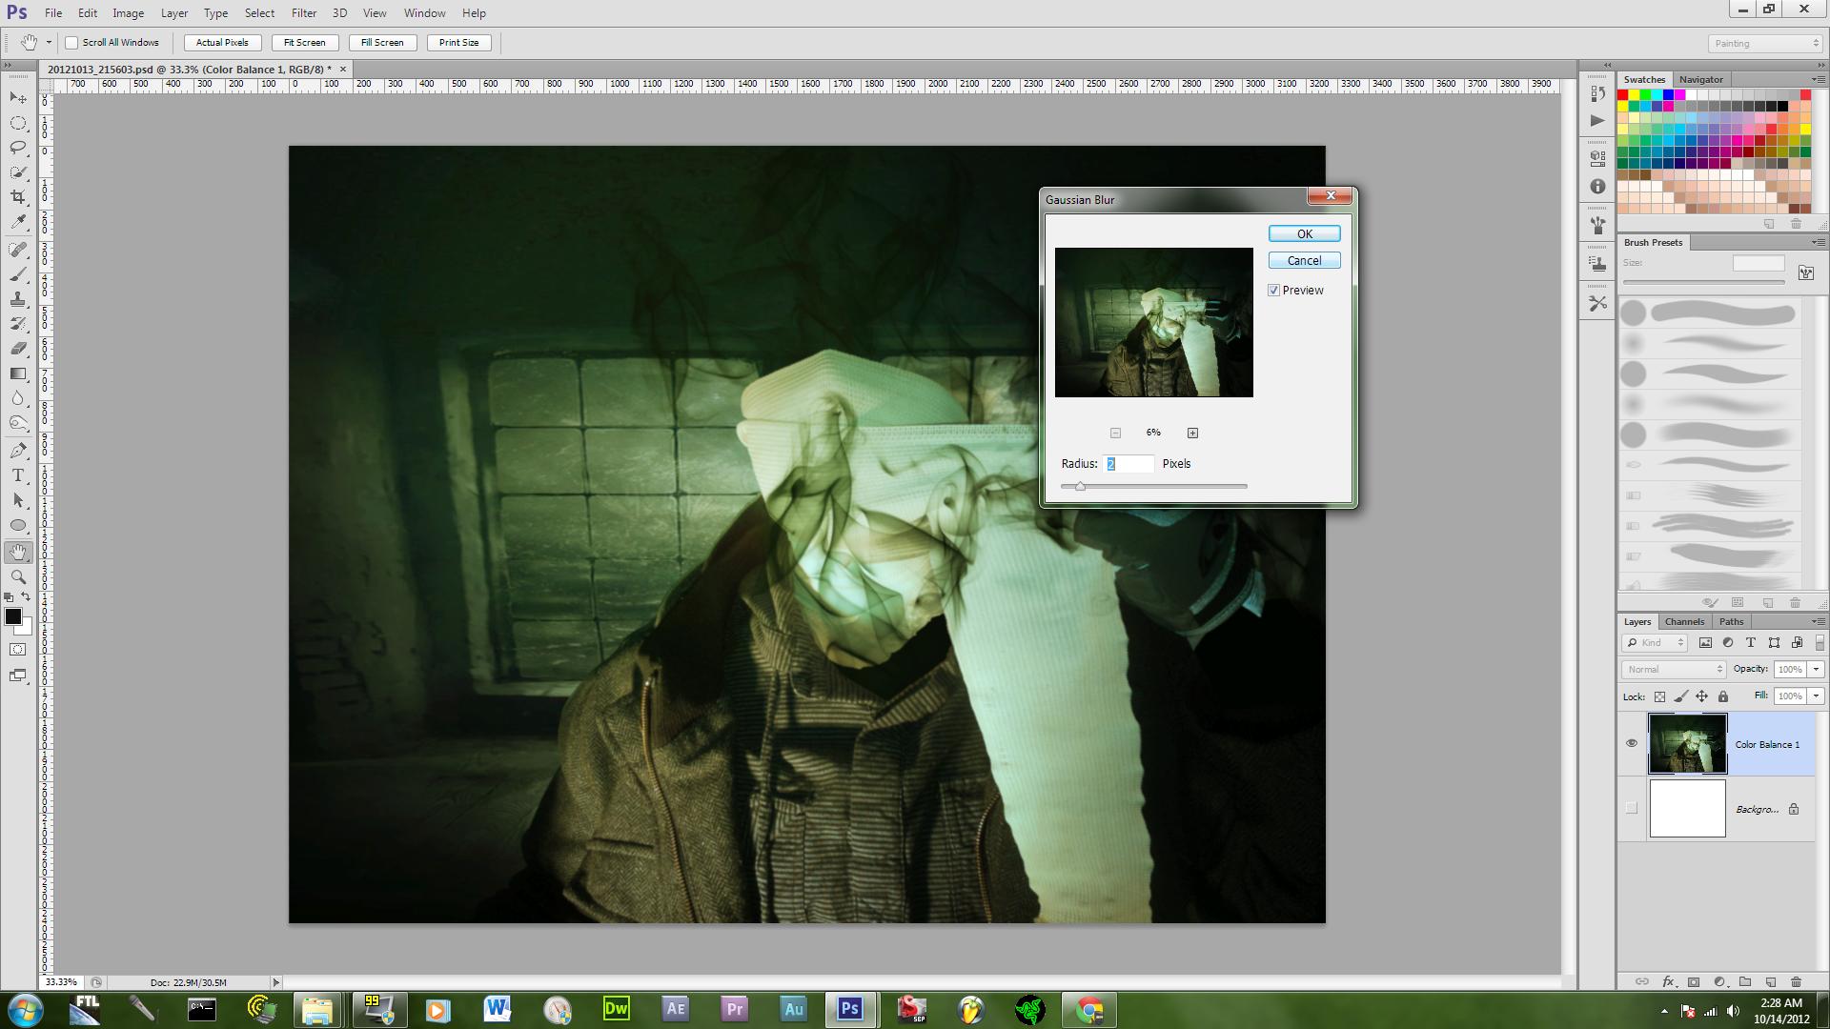Viewport: 1830px width, 1029px height.
Task: Create new layer from Layers panel footer
Action: 1771,981
